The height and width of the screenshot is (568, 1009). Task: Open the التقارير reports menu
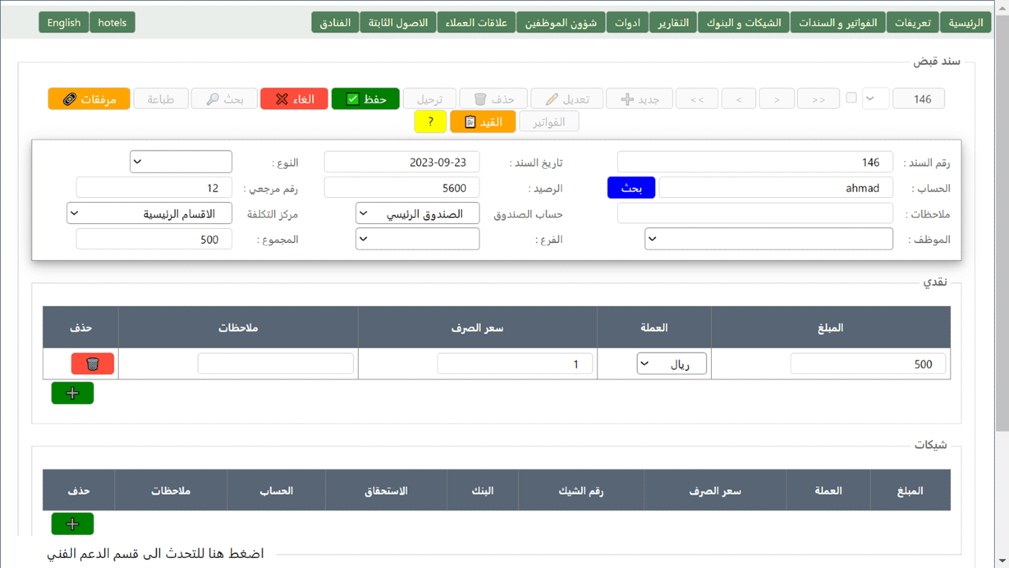point(673,22)
